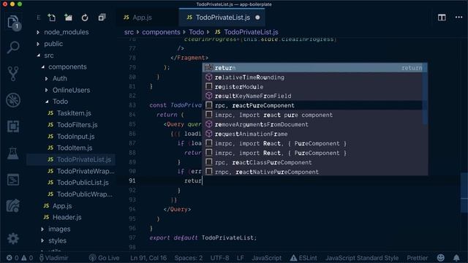Screen dimensions: 468x263
Task: Click the New File icon in explorer header
Action: click(x=52, y=18)
